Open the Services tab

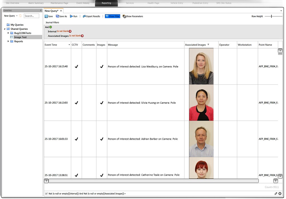130,3
